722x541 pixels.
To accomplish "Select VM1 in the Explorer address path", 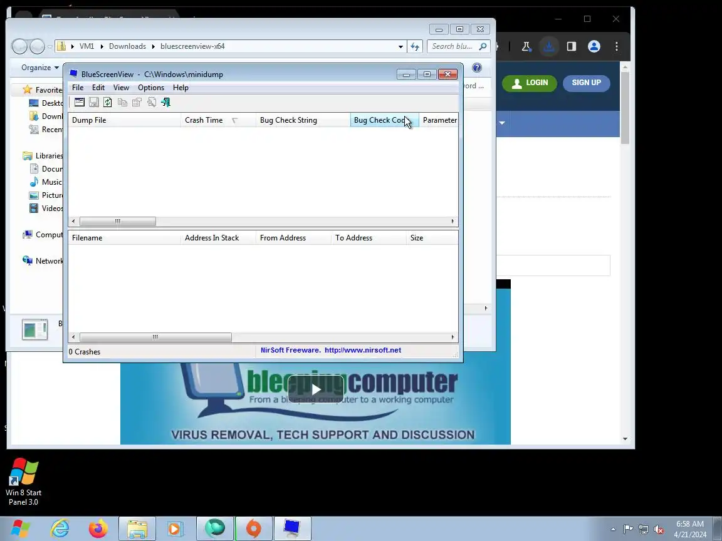I will click(x=86, y=46).
